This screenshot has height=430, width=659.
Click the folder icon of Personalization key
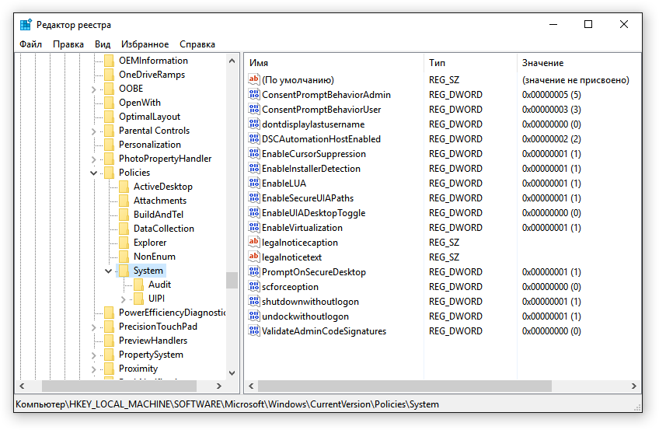pos(109,145)
